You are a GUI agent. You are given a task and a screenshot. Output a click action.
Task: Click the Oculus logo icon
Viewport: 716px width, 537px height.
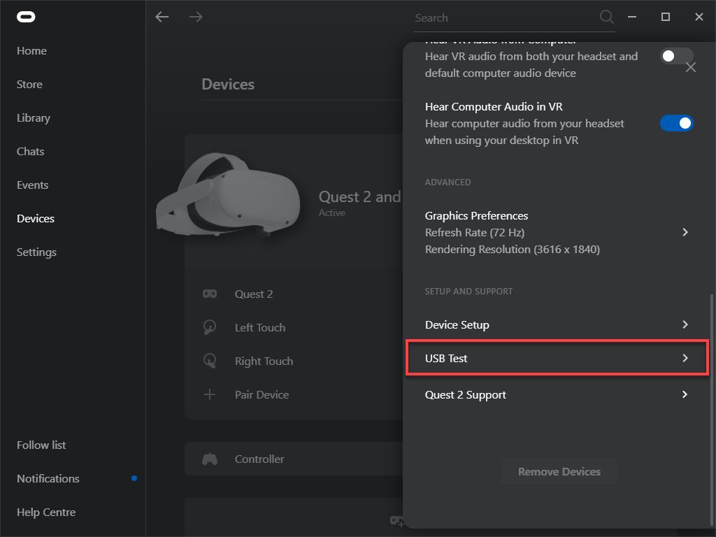26,17
